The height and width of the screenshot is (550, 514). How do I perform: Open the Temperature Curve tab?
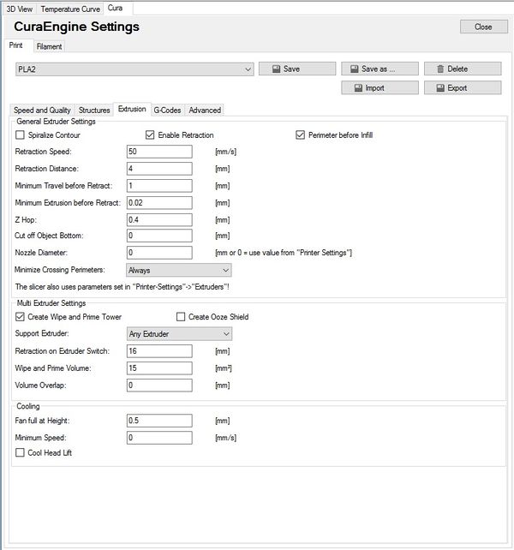(70, 9)
